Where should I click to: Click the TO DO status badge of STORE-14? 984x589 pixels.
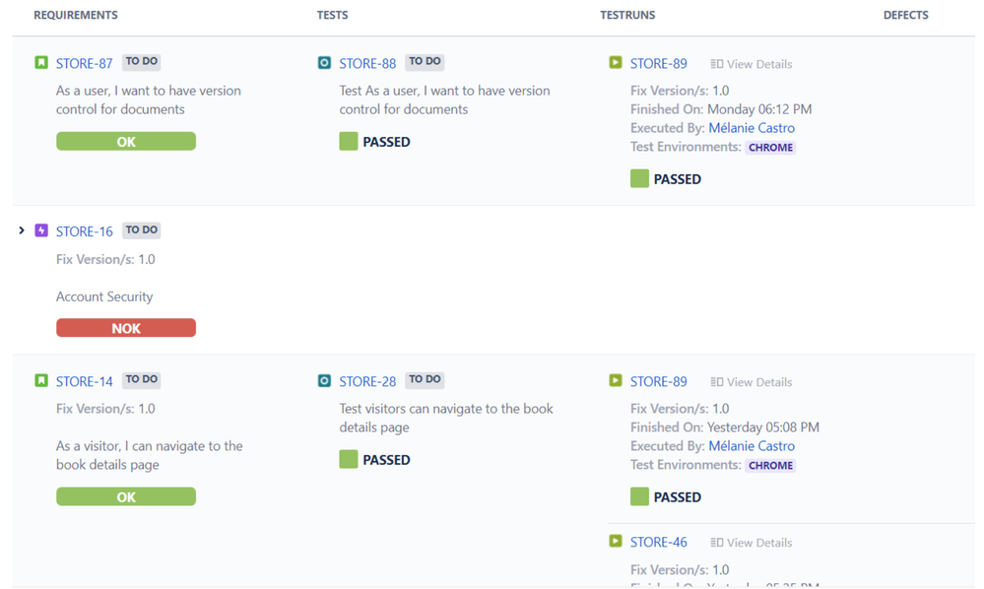[x=141, y=379]
